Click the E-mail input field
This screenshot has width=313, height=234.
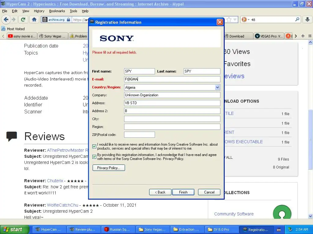(x=172, y=79)
